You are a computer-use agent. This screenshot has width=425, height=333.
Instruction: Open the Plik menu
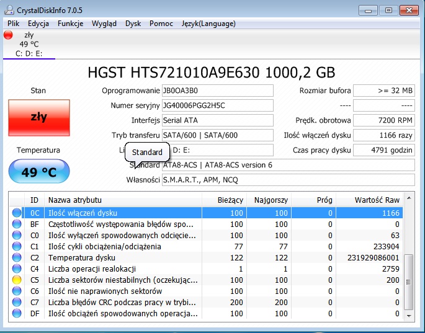click(13, 24)
